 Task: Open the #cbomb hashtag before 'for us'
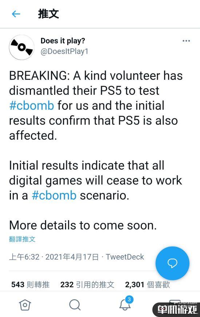pyautogui.click(x=32, y=106)
